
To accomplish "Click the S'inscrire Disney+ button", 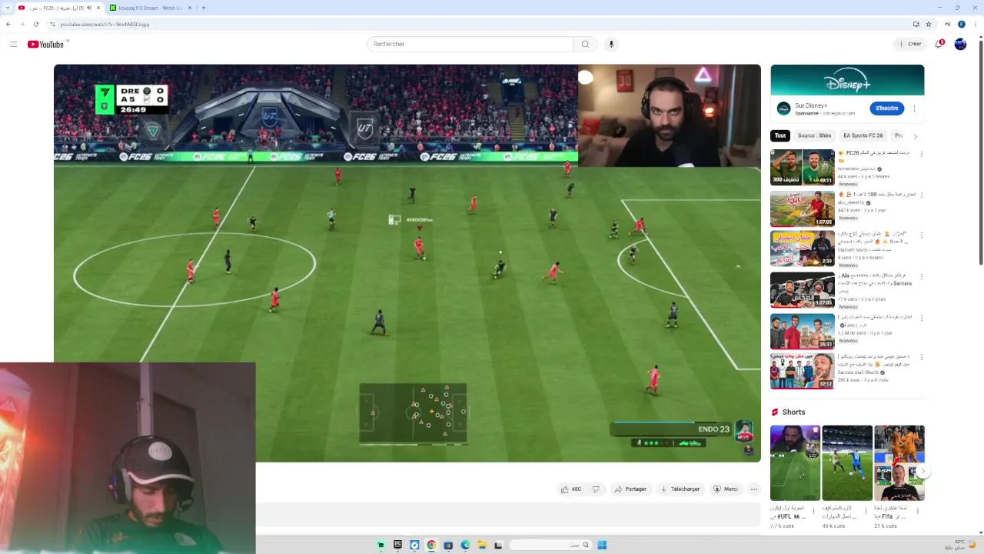I will coord(886,108).
